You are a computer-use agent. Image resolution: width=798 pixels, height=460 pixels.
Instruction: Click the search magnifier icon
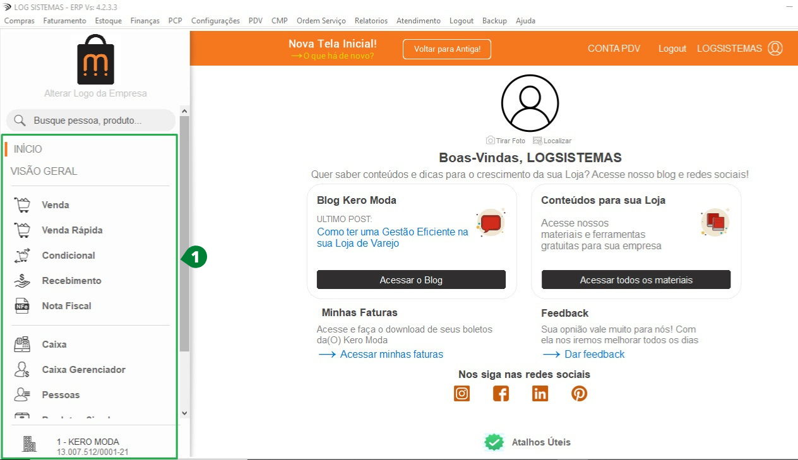pos(20,121)
